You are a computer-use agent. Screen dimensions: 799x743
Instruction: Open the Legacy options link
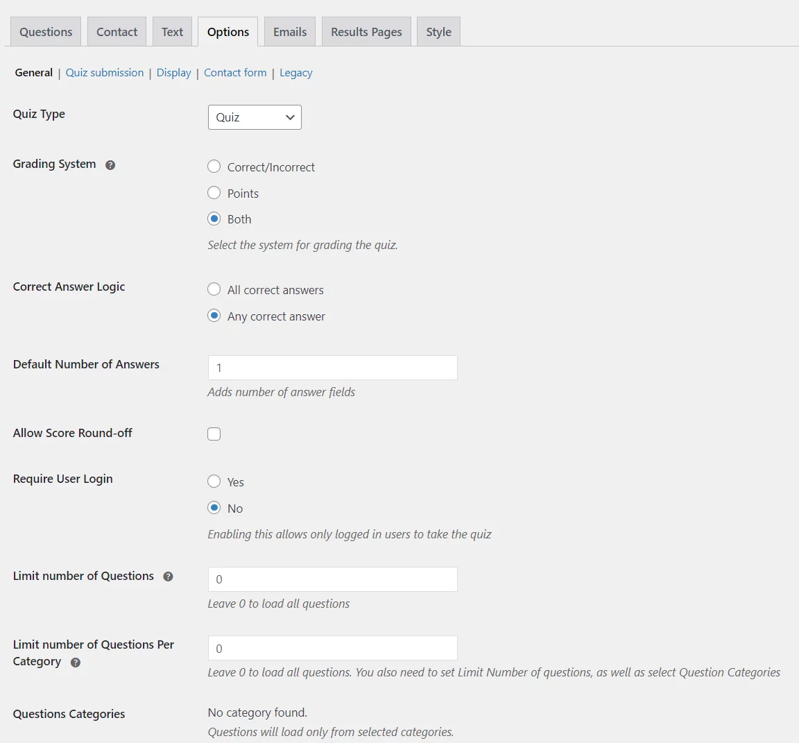coord(296,73)
